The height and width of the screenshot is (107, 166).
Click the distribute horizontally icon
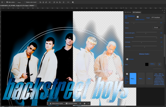tap(64, 2)
